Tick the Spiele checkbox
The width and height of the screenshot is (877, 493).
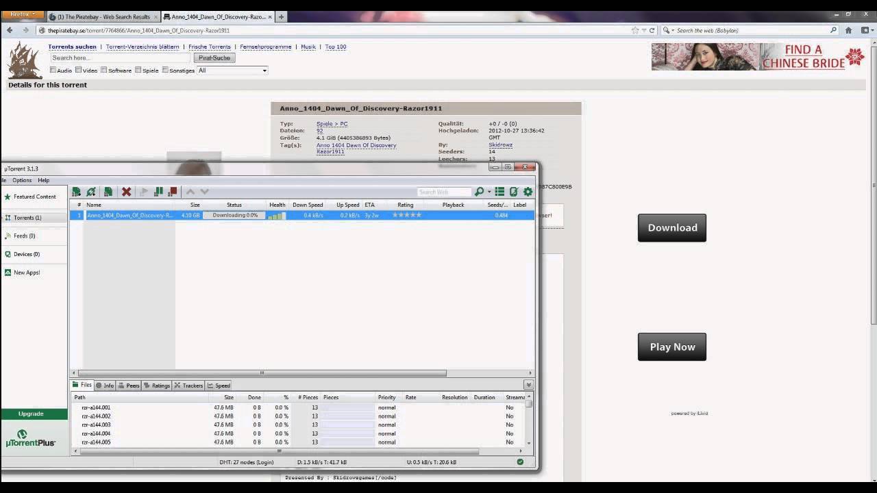(x=138, y=70)
